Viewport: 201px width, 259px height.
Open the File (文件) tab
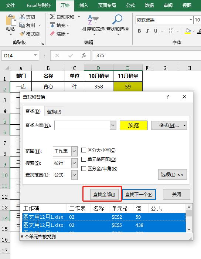[10, 6]
